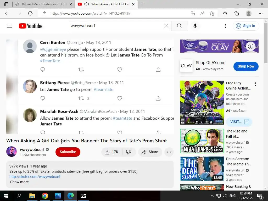Viewport: 268px width, 201px height.
Task: Start Read aloud from address bar
Action: coord(202,13)
